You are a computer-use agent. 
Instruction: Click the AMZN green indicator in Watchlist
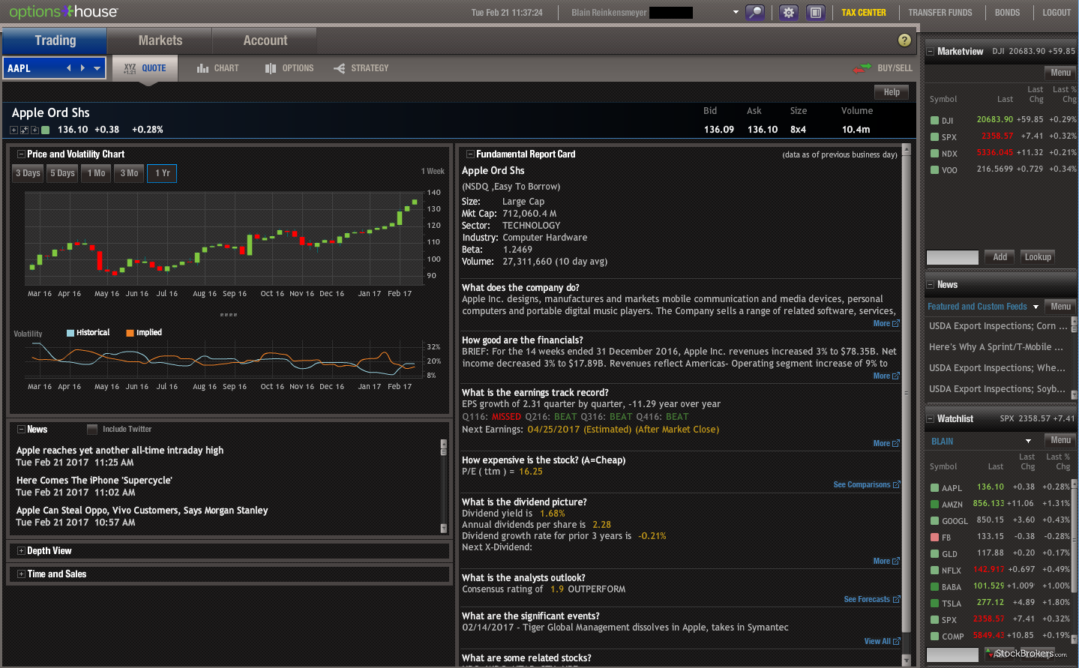pos(934,504)
